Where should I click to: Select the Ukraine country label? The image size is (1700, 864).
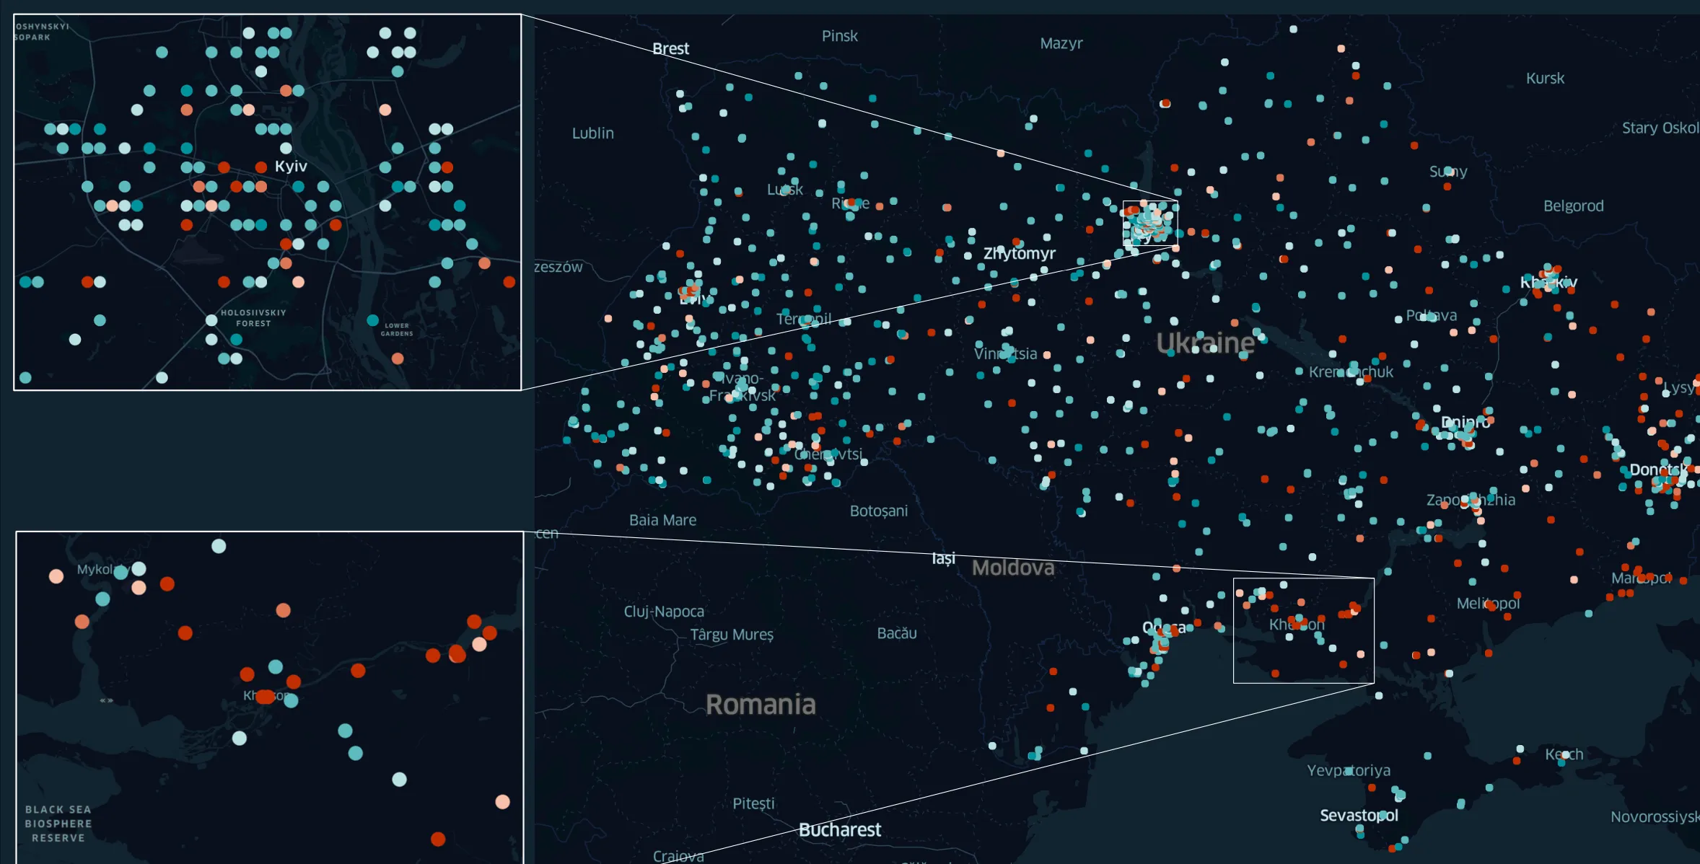tap(1205, 343)
